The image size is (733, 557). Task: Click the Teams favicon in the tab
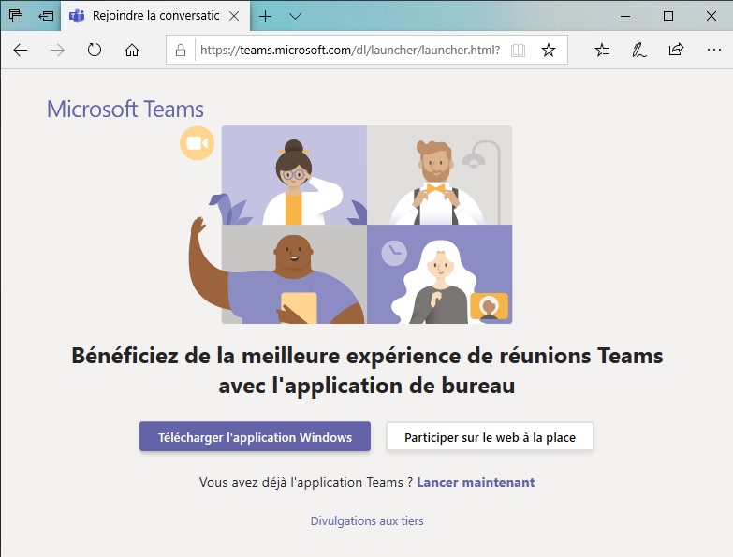77,16
